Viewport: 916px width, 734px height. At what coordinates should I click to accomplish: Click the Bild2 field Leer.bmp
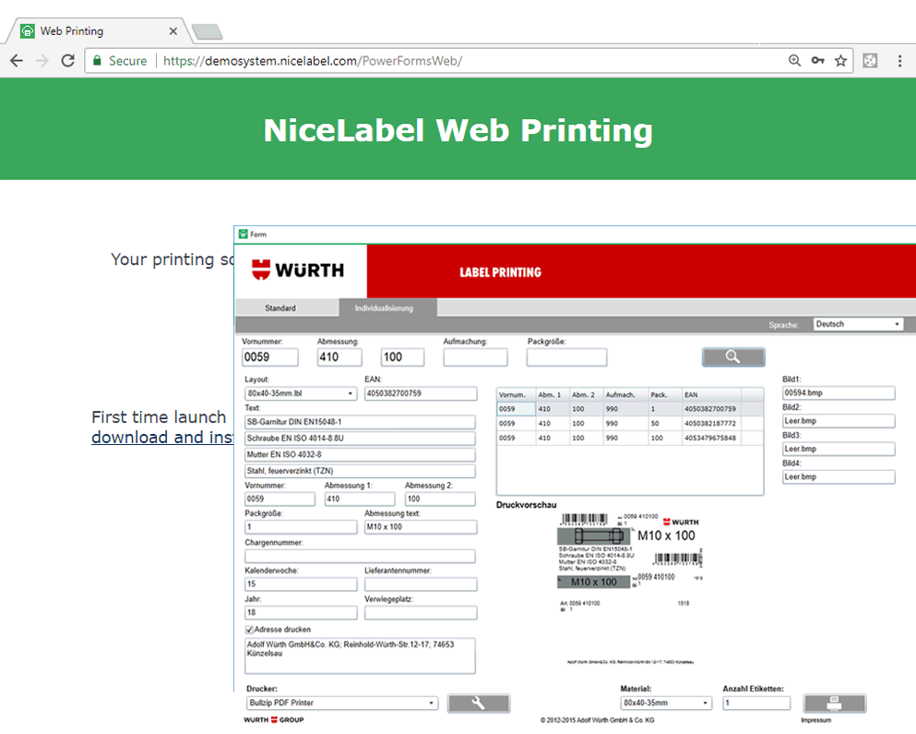(839, 420)
